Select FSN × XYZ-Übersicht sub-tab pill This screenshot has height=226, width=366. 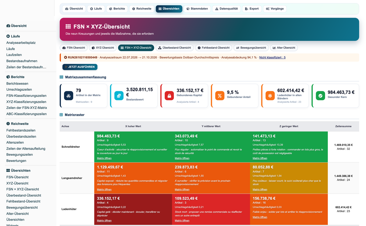136,48
